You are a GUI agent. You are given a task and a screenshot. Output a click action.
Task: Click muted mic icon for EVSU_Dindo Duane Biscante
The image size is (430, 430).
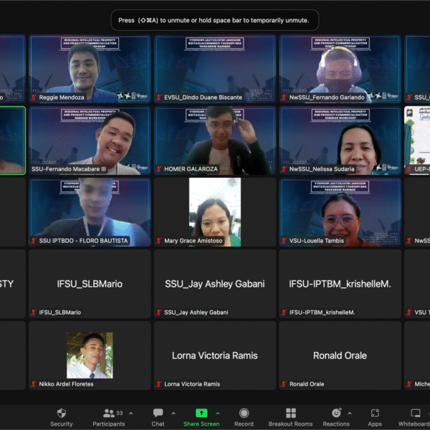(158, 97)
